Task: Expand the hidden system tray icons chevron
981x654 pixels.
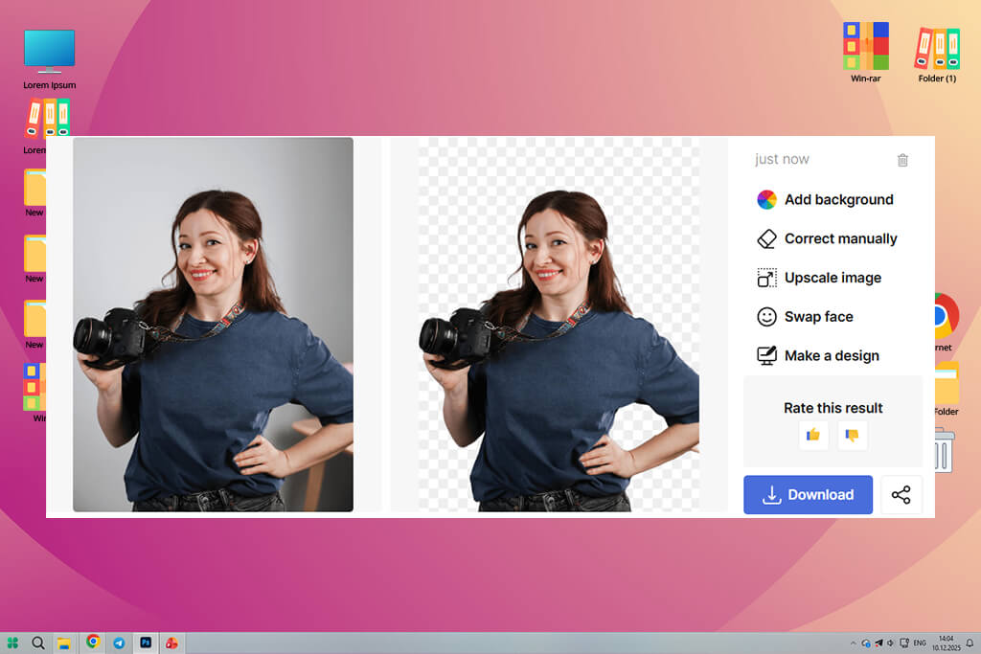Action: pos(853,643)
